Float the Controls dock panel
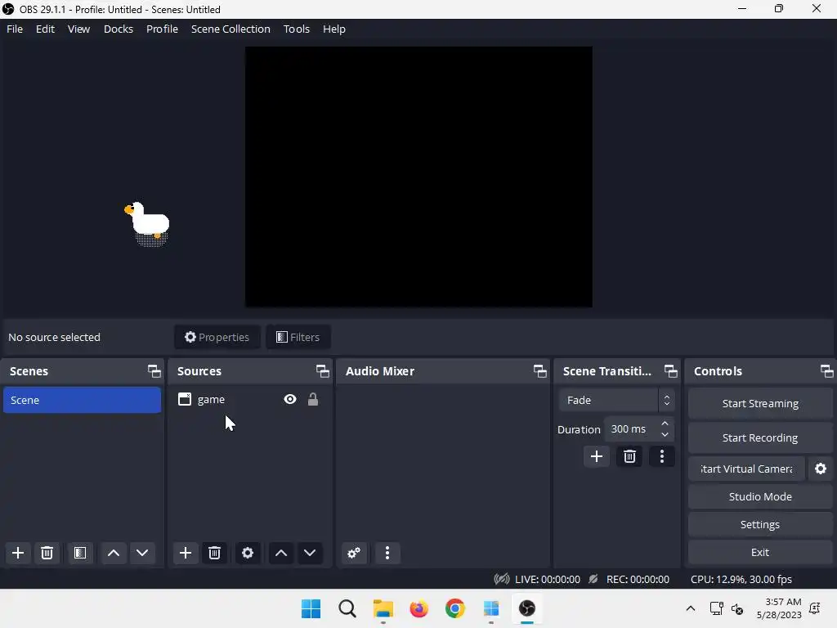This screenshot has height=628, width=837. pyautogui.click(x=827, y=371)
